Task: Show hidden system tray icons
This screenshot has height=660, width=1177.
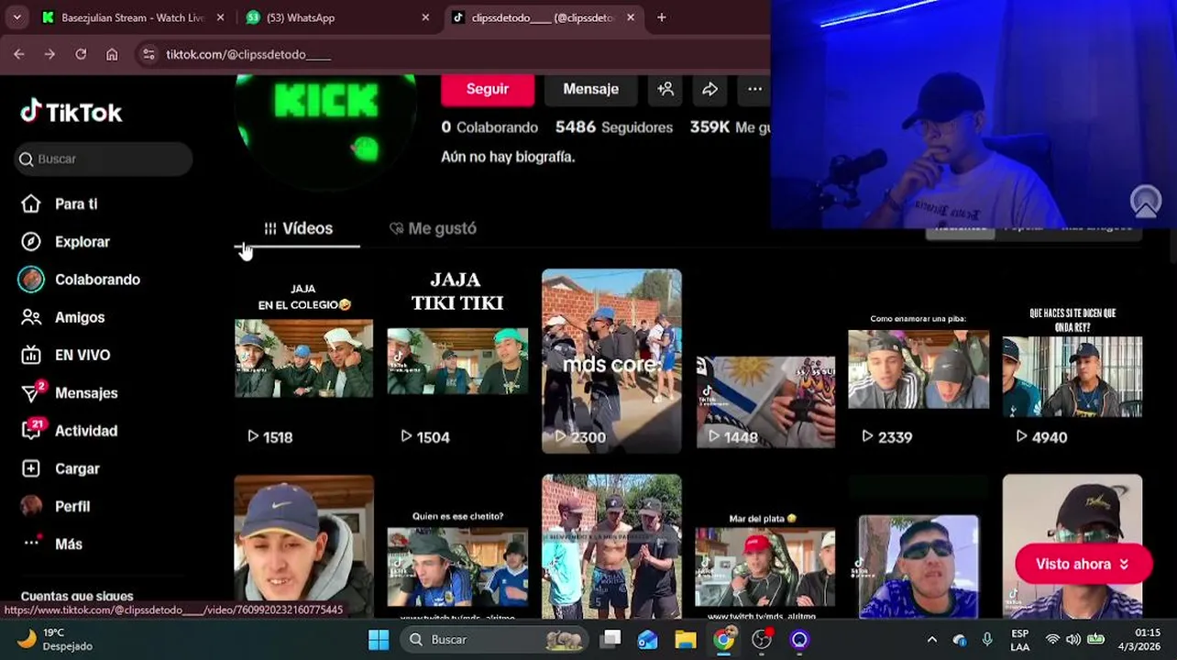Action: click(932, 640)
